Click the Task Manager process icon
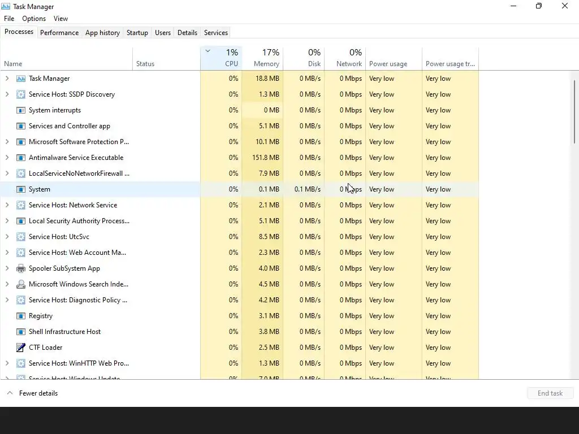Viewport: 579px width, 434px height. tap(21, 79)
